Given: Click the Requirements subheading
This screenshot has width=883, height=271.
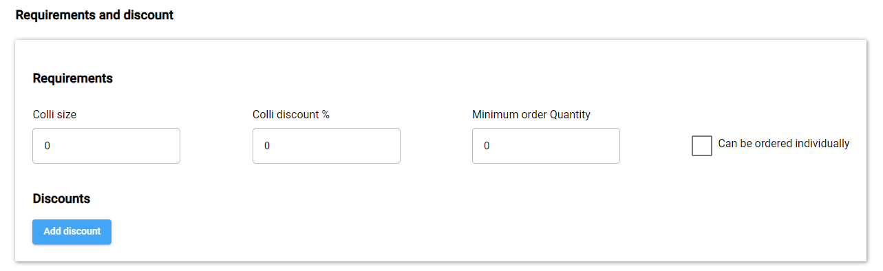Looking at the screenshot, I should click(x=72, y=78).
